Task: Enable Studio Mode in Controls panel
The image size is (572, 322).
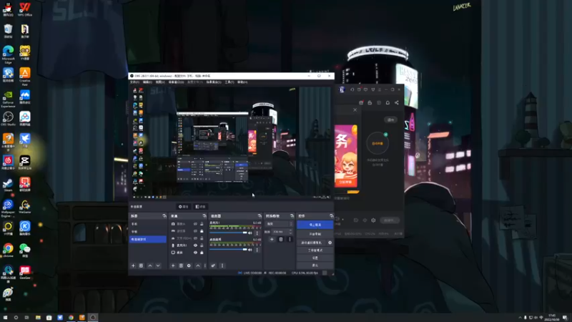Action: pos(315,250)
